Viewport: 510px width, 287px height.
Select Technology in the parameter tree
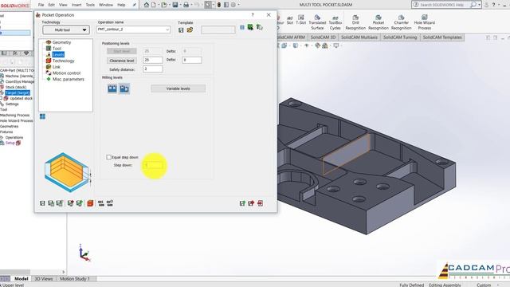point(64,61)
